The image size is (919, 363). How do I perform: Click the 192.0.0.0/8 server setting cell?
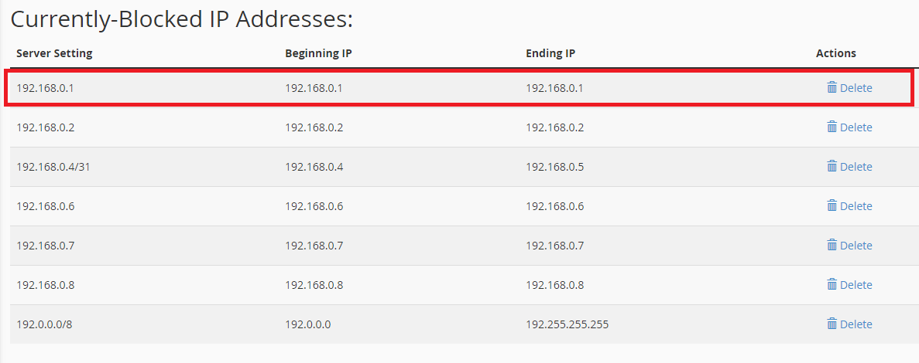coord(44,324)
